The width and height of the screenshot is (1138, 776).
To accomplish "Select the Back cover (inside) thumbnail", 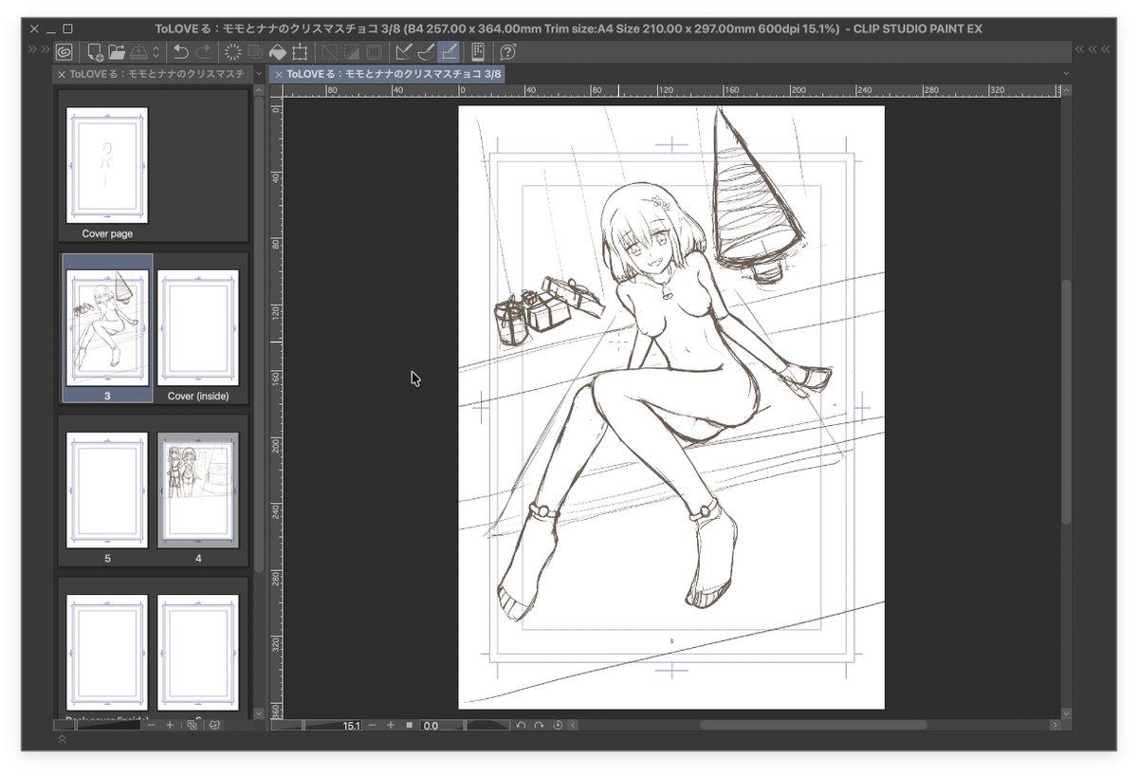I will [x=107, y=653].
